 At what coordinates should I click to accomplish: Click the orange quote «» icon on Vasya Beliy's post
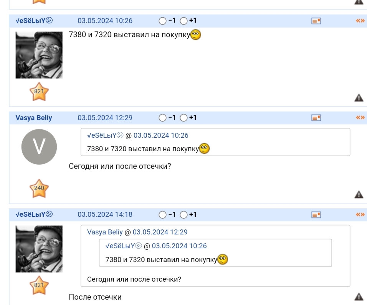[360, 117]
